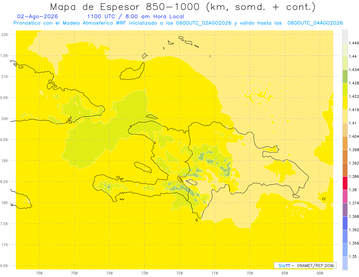This screenshot has width=359, height=277.
Task: Click the latitude label '6.5N'
Action: coord(4,266)
